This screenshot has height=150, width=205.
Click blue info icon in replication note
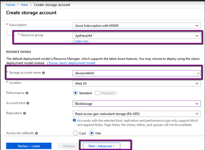coord(74,120)
